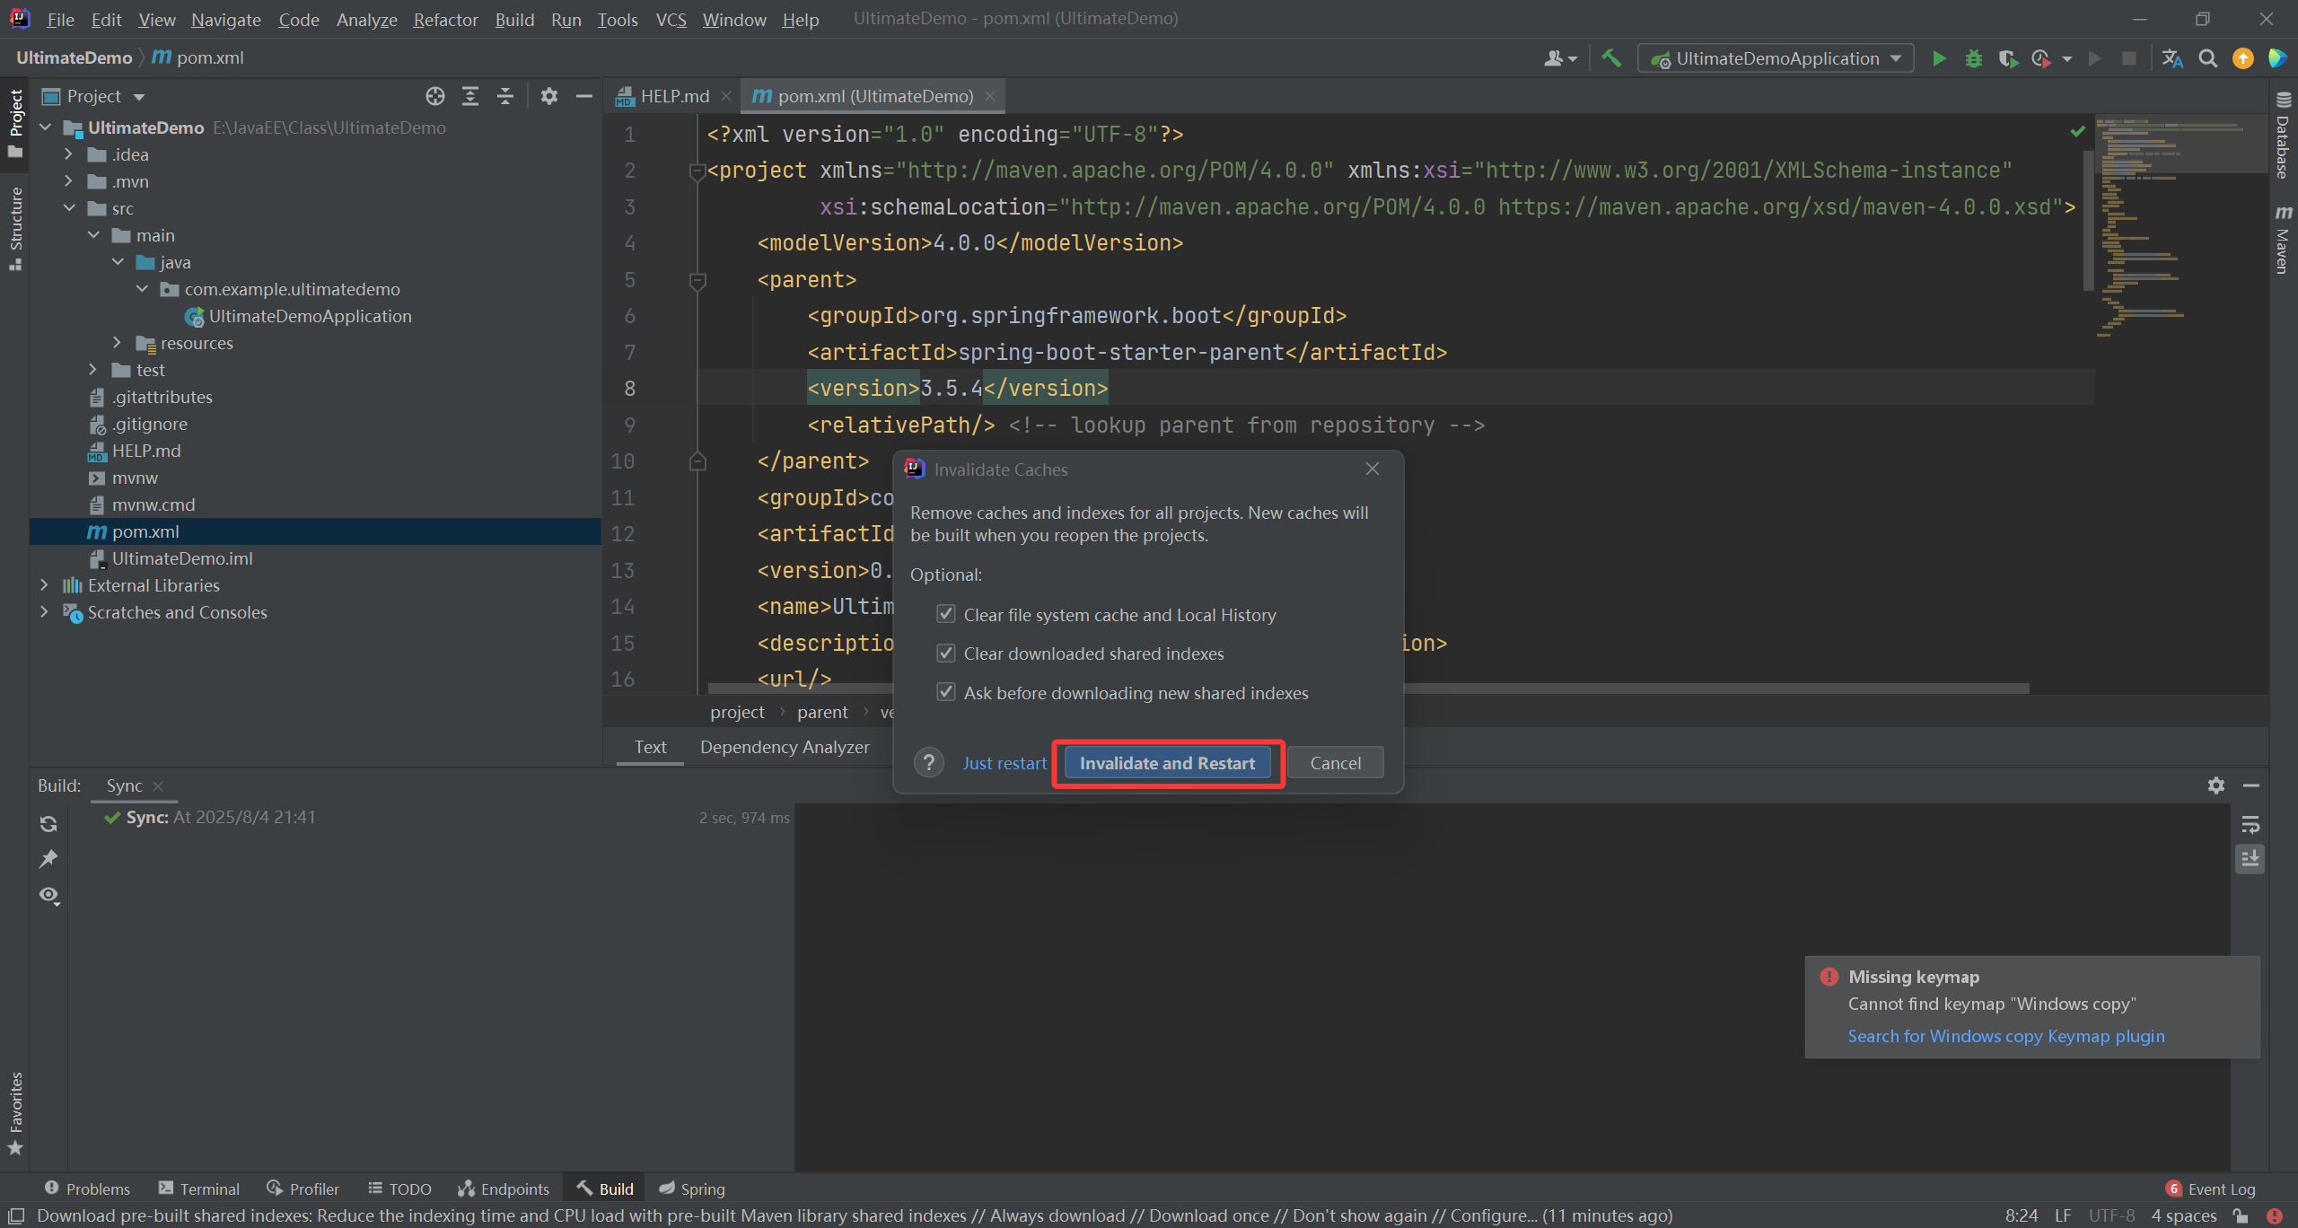Expand External Libraries node
The height and width of the screenshot is (1228, 2298).
[x=44, y=585]
